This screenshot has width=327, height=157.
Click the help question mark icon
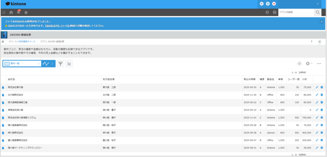(x=274, y=12)
